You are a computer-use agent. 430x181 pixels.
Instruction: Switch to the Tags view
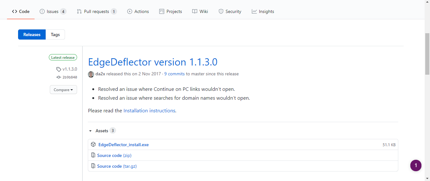click(x=55, y=34)
